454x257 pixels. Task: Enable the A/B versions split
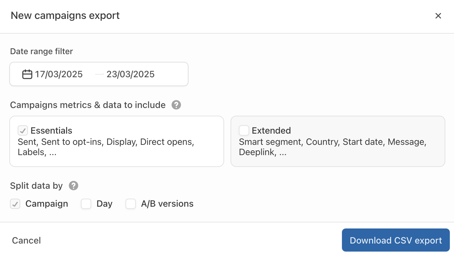point(131,204)
